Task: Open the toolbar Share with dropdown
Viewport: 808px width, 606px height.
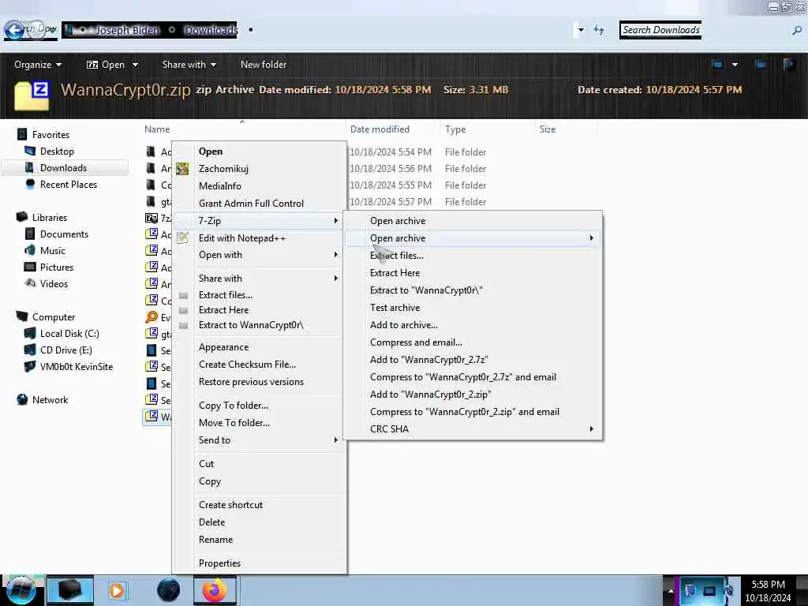Action: (189, 65)
